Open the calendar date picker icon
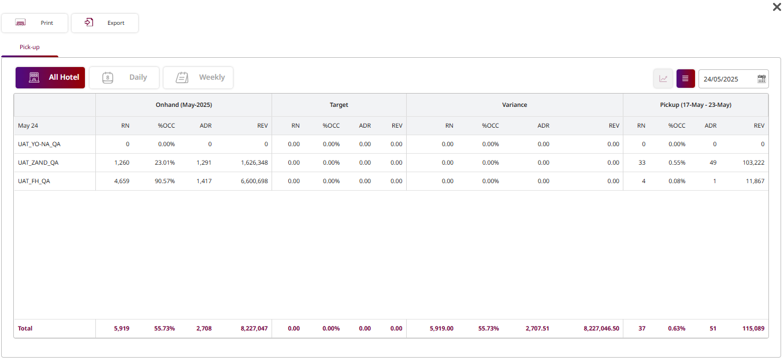 click(x=761, y=79)
